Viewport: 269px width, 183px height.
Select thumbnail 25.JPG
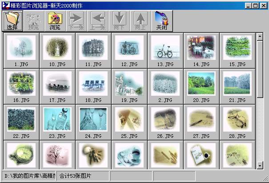[x=129, y=119]
